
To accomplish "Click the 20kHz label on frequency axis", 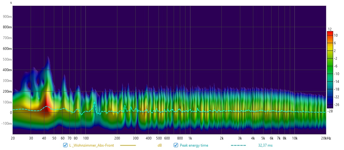I will click(x=326, y=138).
